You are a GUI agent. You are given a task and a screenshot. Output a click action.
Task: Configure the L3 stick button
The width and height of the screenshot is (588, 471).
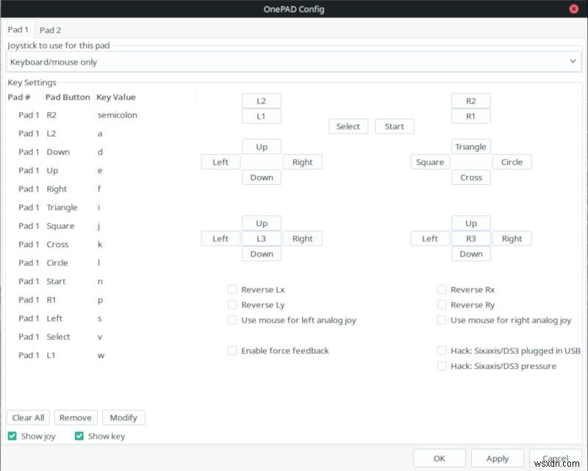[262, 238]
